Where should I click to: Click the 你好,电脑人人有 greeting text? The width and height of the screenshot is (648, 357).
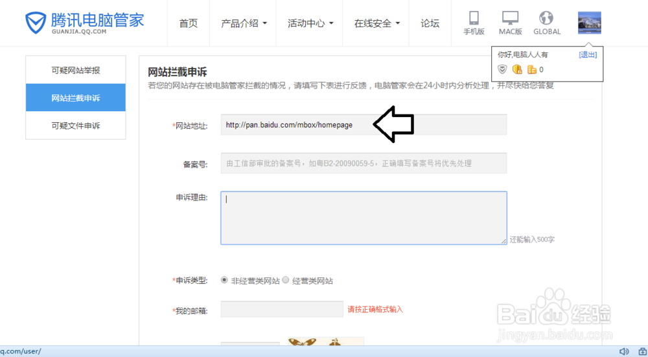[x=523, y=54]
